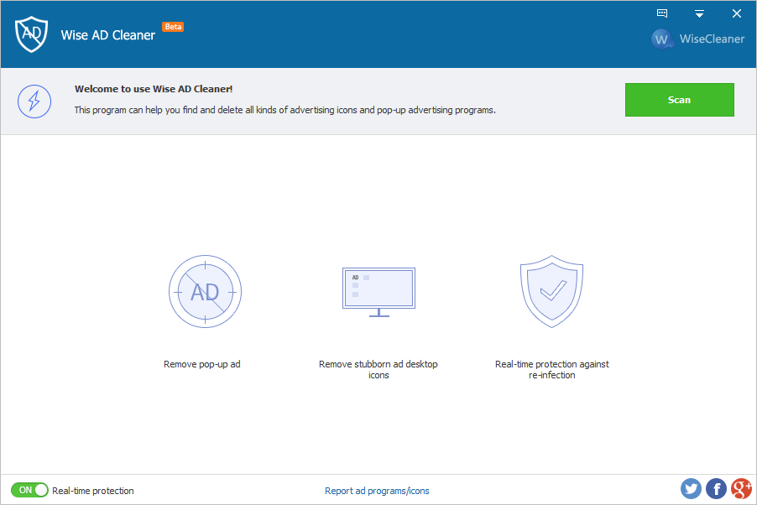Viewport: 757px width, 505px height.
Task: Close the Wise AD Cleaner window
Action: pyautogui.click(x=736, y=13)
